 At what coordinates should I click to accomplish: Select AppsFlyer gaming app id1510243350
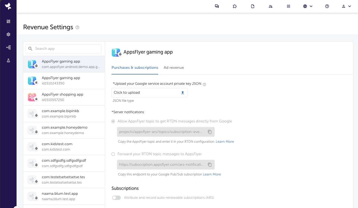tap(64, 81)
